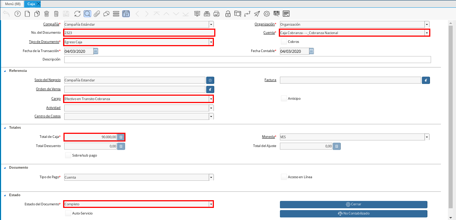Open chat speech bubbles icon
Image resolution: width=456 pixels, height=220 pixels.
(x=106, y=14)
